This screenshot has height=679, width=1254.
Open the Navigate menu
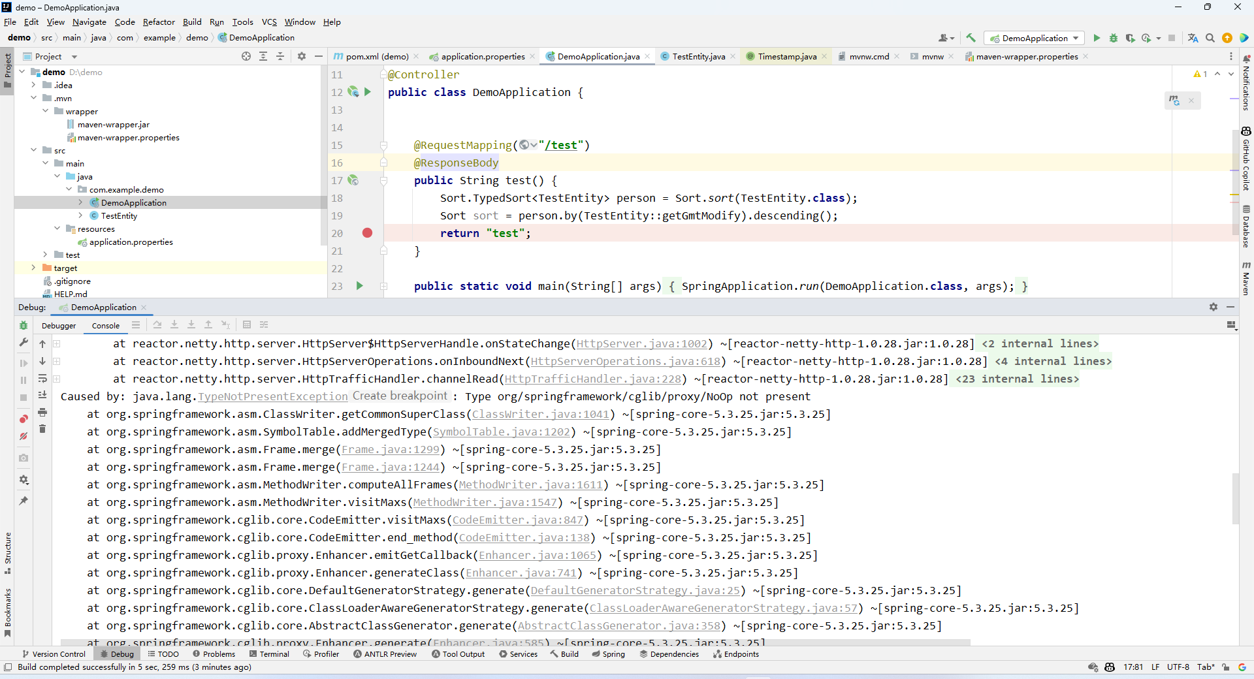89,22
